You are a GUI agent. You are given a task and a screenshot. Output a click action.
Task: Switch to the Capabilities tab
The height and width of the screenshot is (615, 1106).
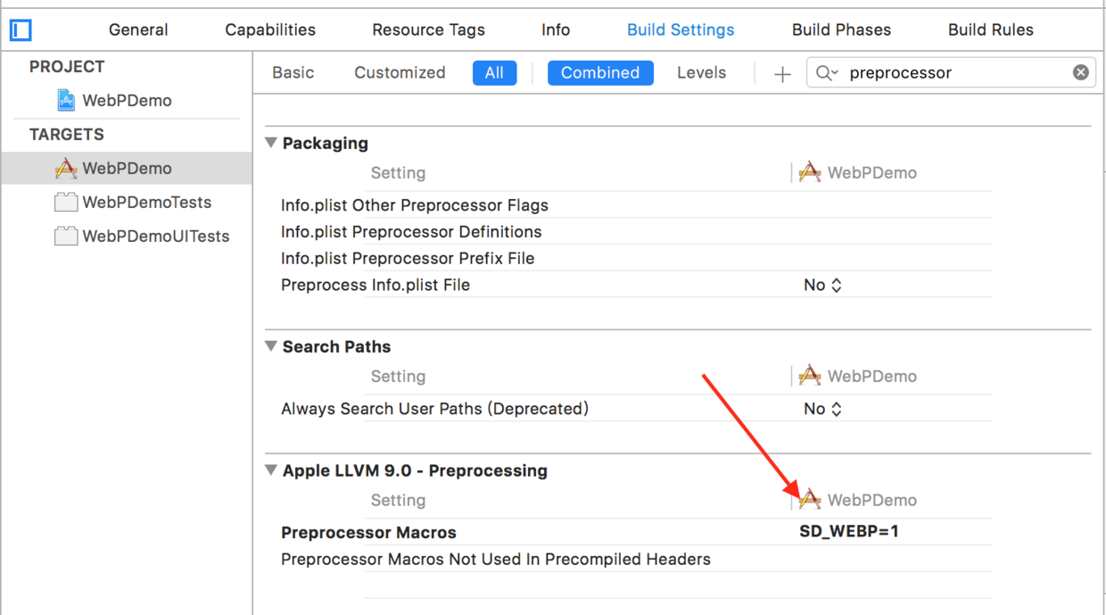270,30
